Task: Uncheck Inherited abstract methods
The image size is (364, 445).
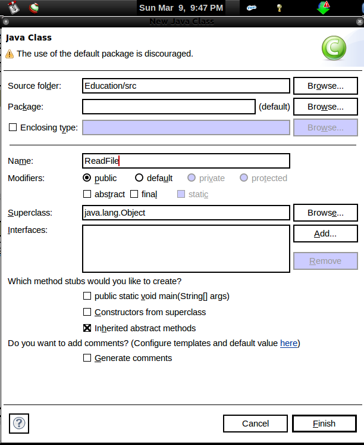Action: (x=87, y=328)
